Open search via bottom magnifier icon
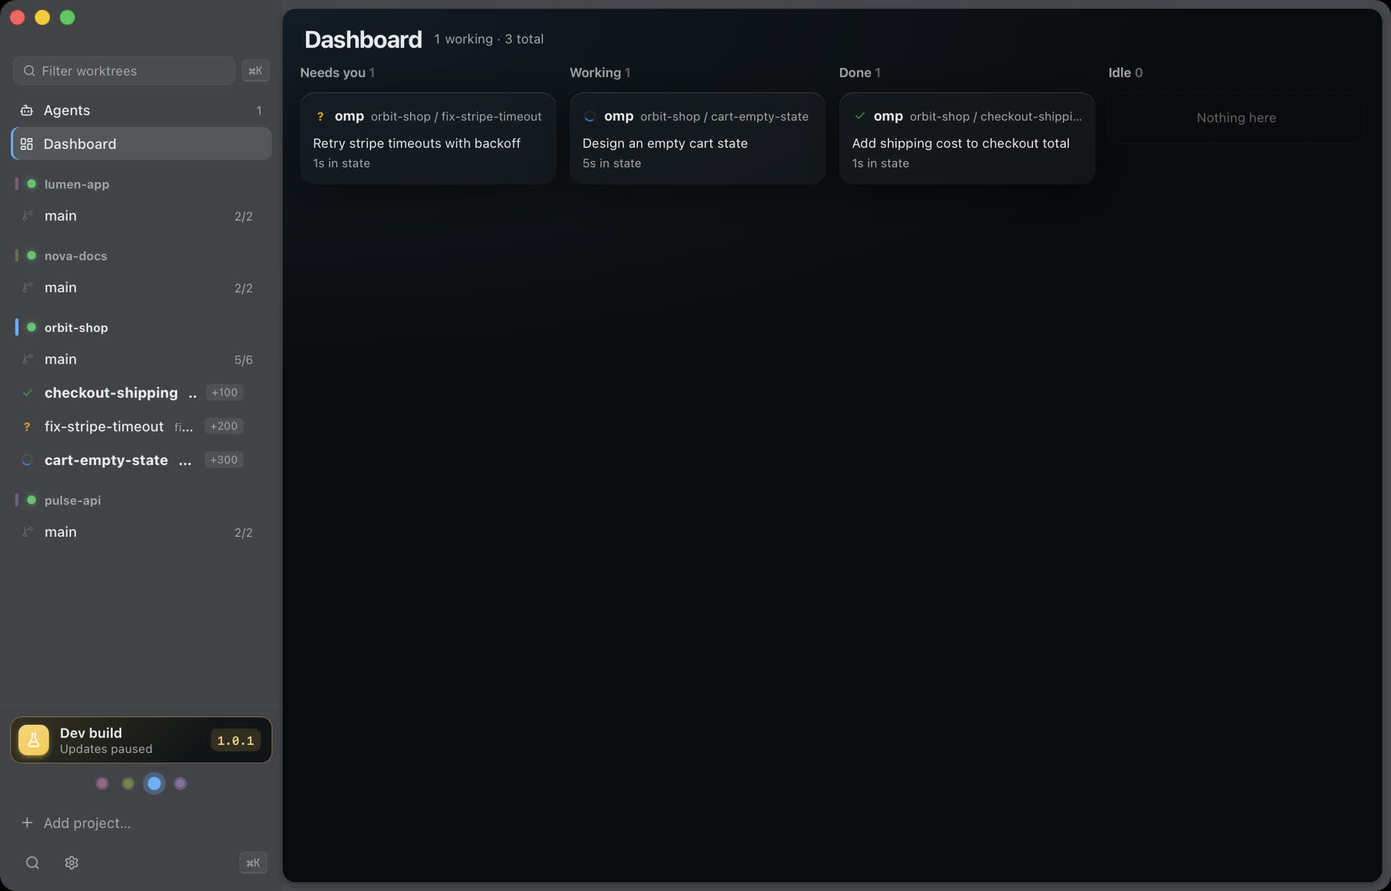1391x891 pixels. click(x=32, y=862)
